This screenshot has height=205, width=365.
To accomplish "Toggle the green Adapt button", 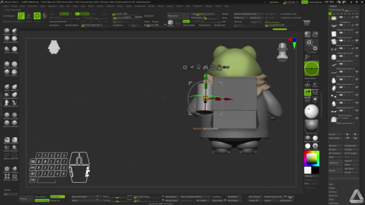I will [186, 22].
